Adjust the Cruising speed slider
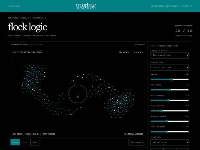This screenshot has height=150, width=200. [x=170, y=131]
